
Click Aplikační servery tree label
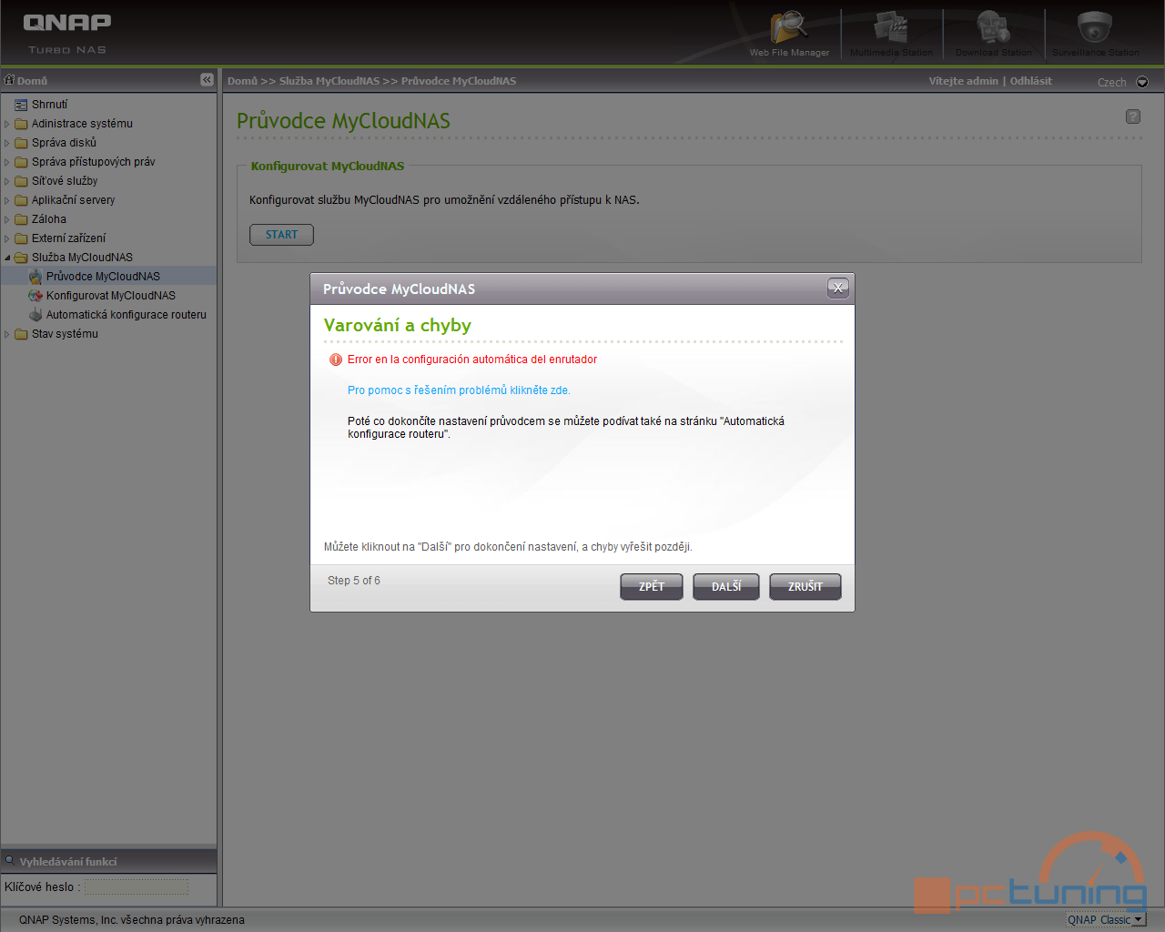click(x=73, y=200)
